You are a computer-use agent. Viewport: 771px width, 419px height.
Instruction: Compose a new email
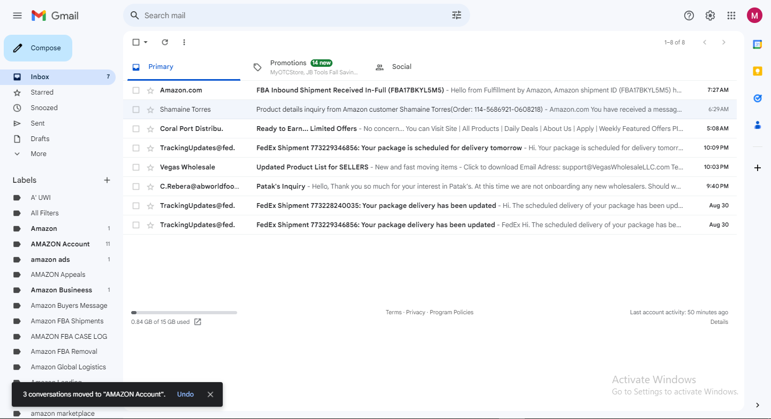38,48
